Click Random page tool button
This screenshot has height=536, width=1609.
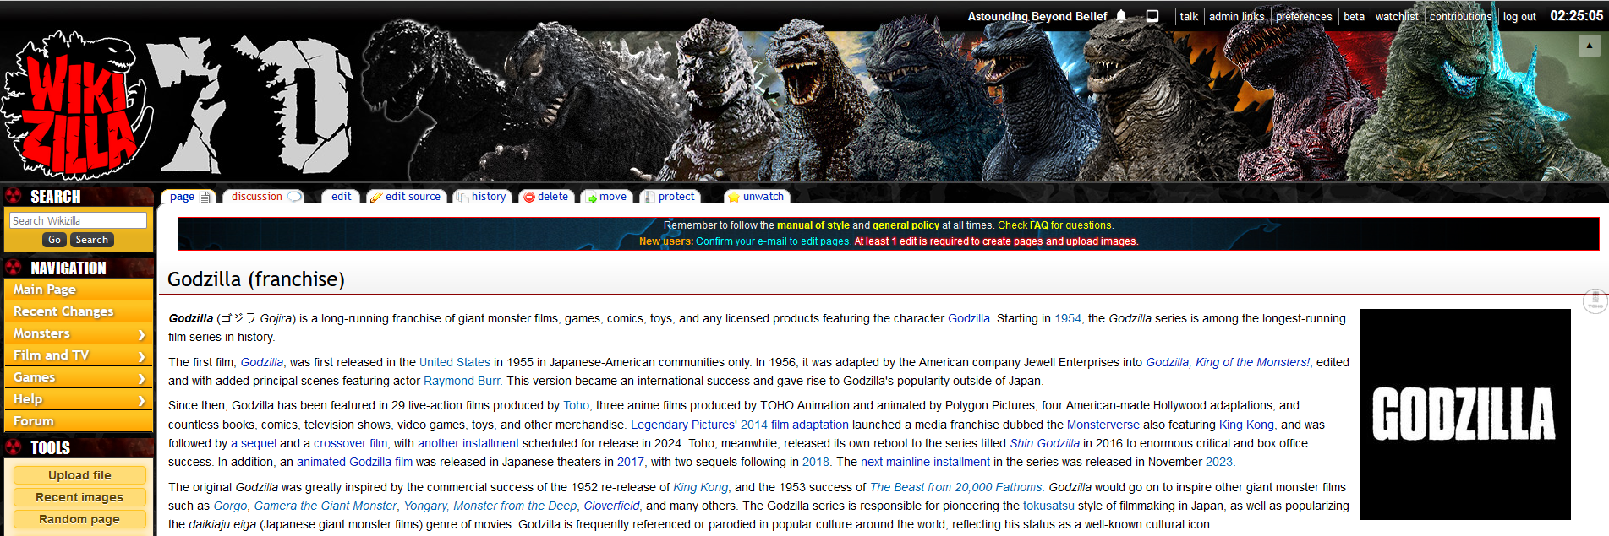pyautogui.click(x=79, y=519)
